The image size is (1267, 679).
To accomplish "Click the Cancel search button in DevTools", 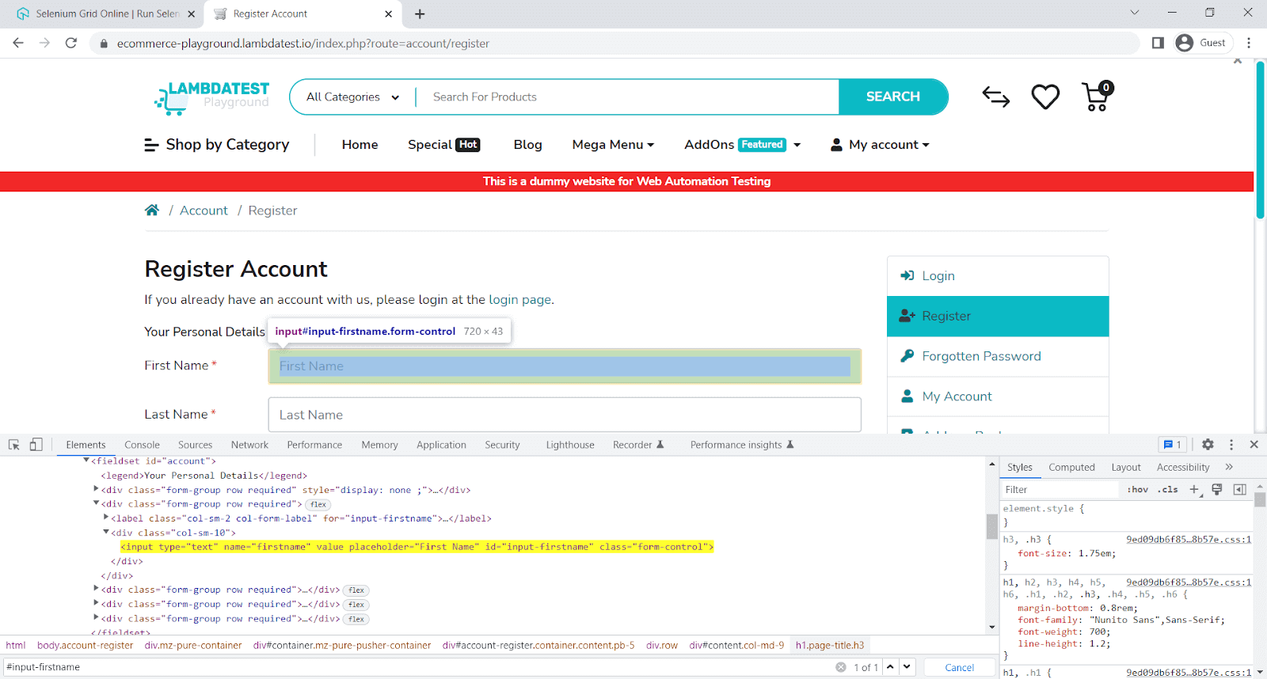I will point(959,667).
